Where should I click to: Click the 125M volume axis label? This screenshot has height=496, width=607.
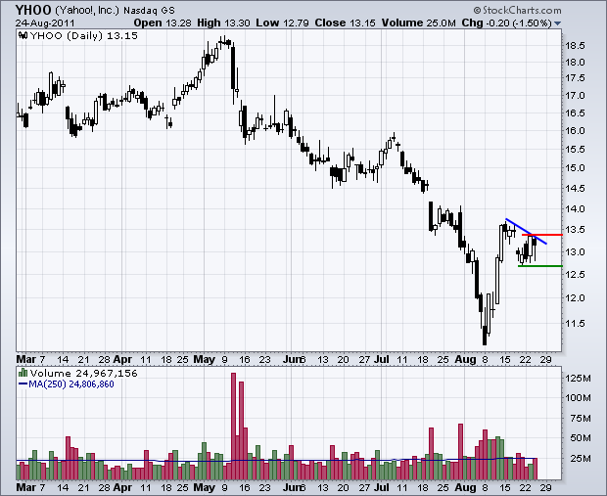tap(579, 378)
